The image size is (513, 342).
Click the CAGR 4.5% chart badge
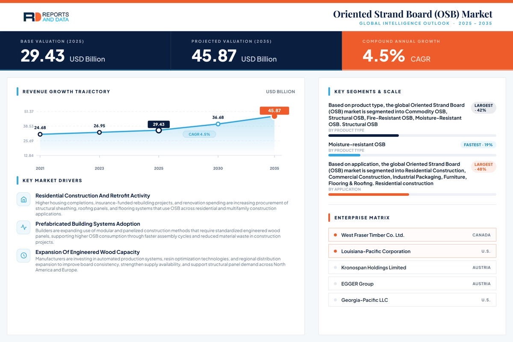(199, 134)
